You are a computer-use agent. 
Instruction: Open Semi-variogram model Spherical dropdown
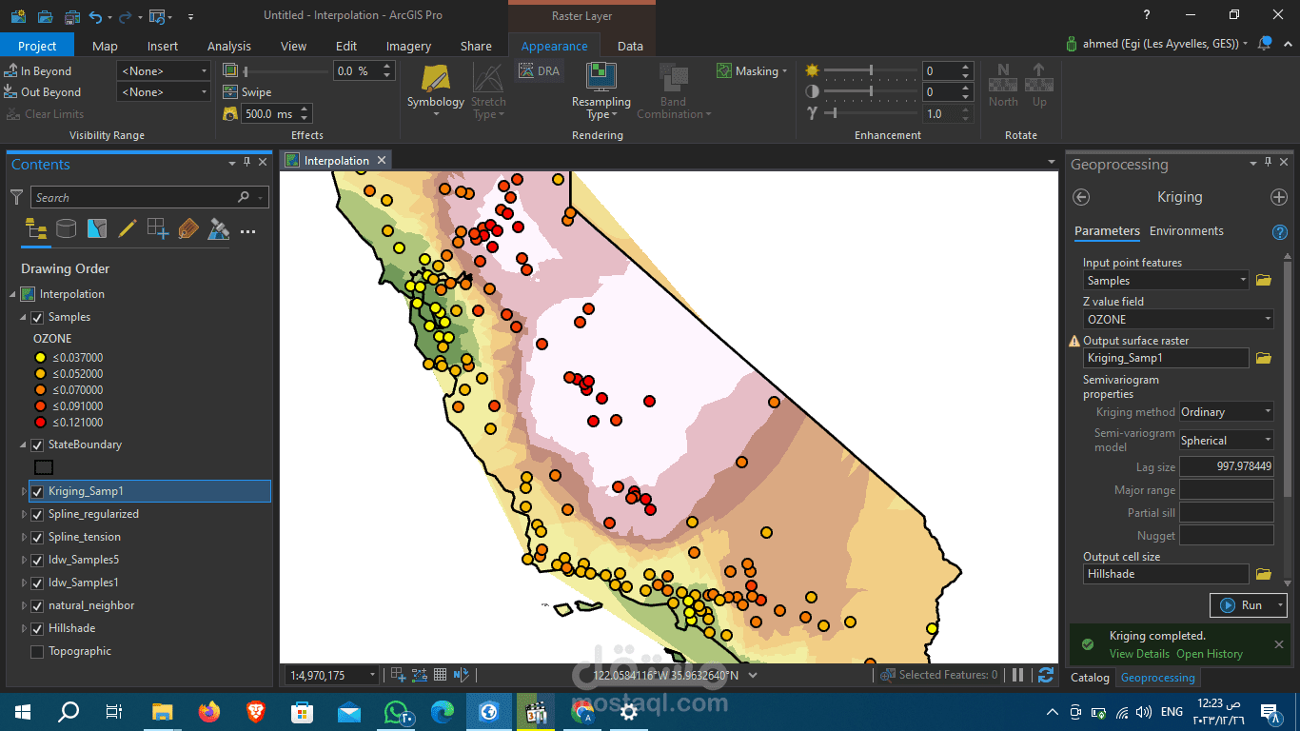point(1226,441)
